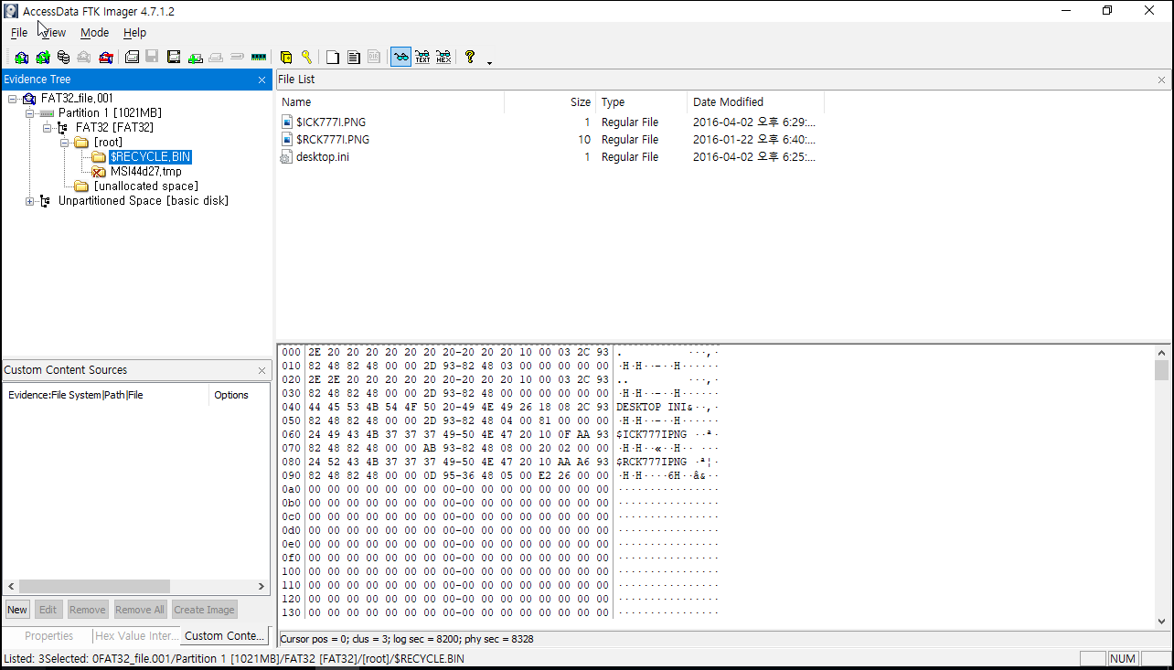Switch to the Custom Content tab
Viewport: 1174px width, 670px height.
tap(224, 635)
